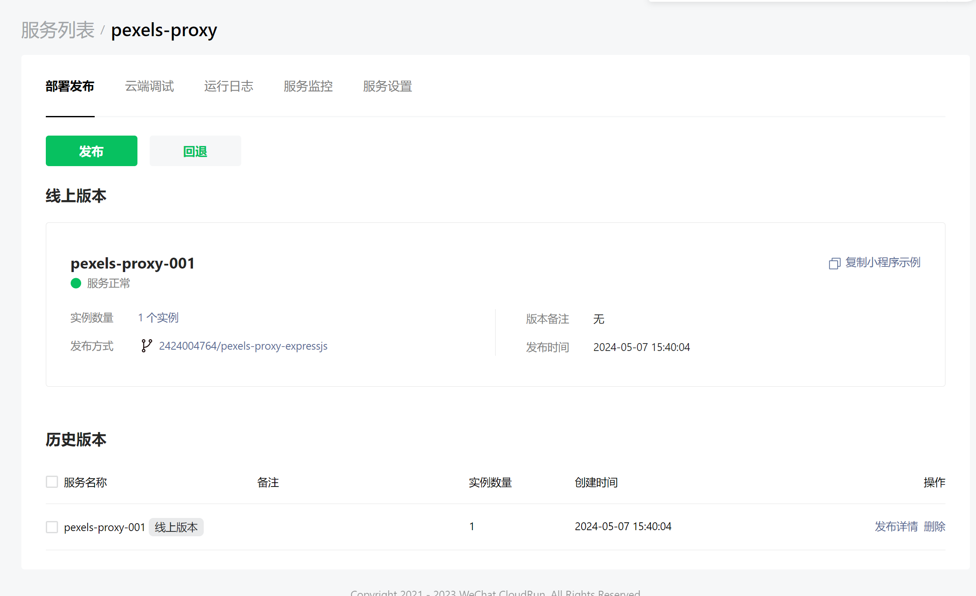976x596 pixels.
Task: Click the 回退 rollback button
Action: (x=195, y=151)
